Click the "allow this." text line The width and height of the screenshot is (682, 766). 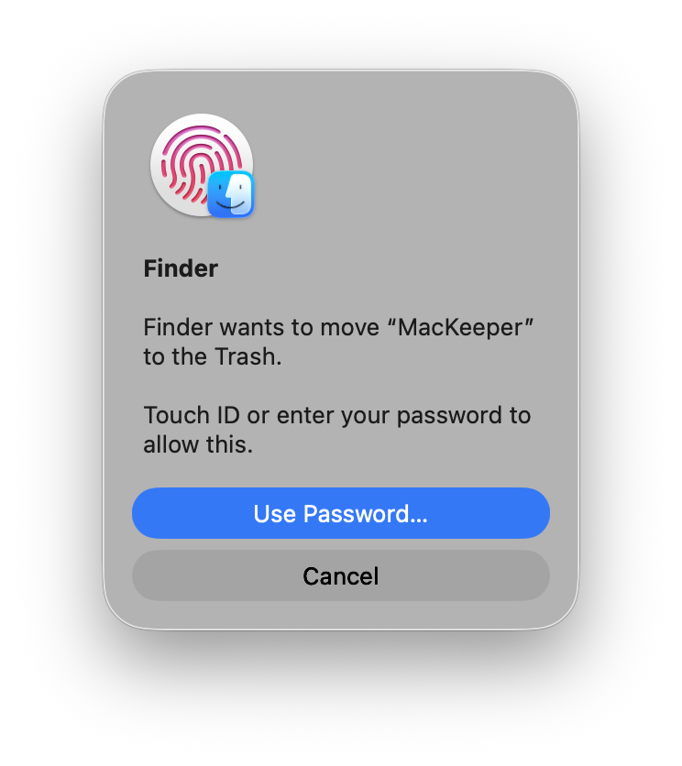pyautogui.click(x=198, y=444)
